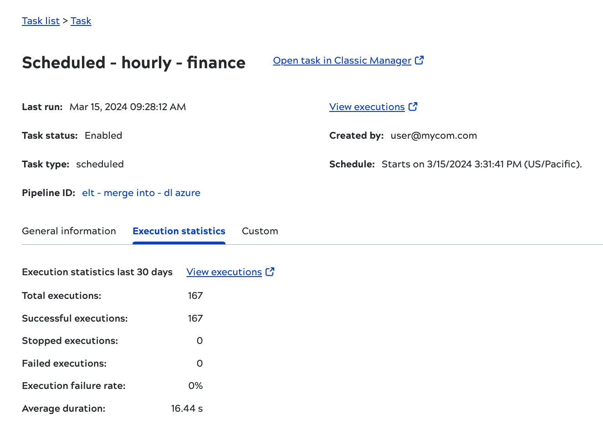Open View executions link beside Last run

coord(367,107)
